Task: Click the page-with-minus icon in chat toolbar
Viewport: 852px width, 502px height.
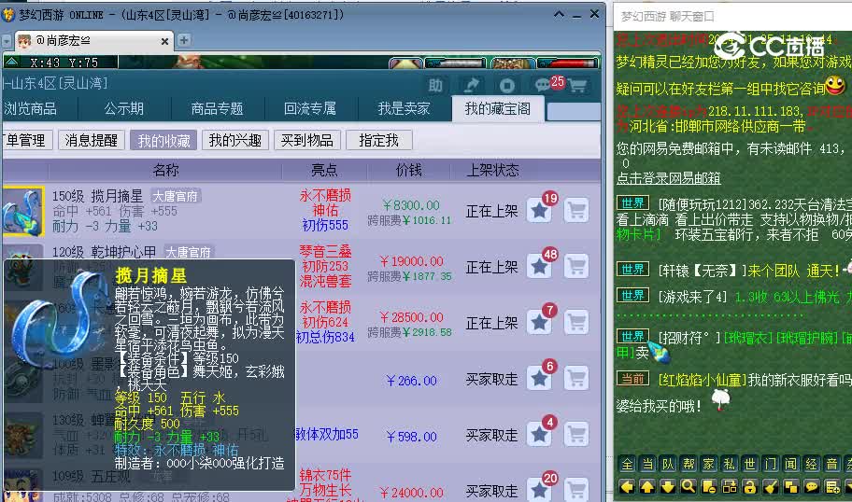Action: (708, 487)
